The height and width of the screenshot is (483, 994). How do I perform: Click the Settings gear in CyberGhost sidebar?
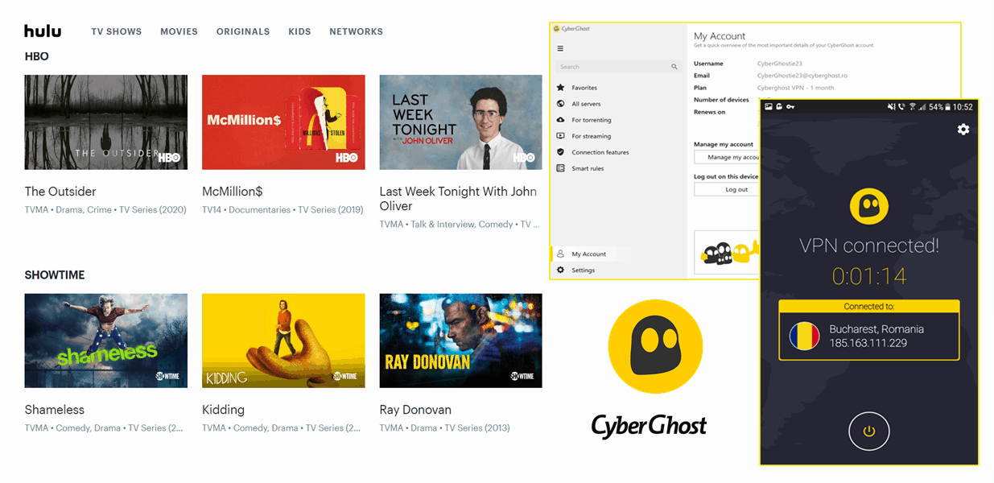(x=561, y=270)
